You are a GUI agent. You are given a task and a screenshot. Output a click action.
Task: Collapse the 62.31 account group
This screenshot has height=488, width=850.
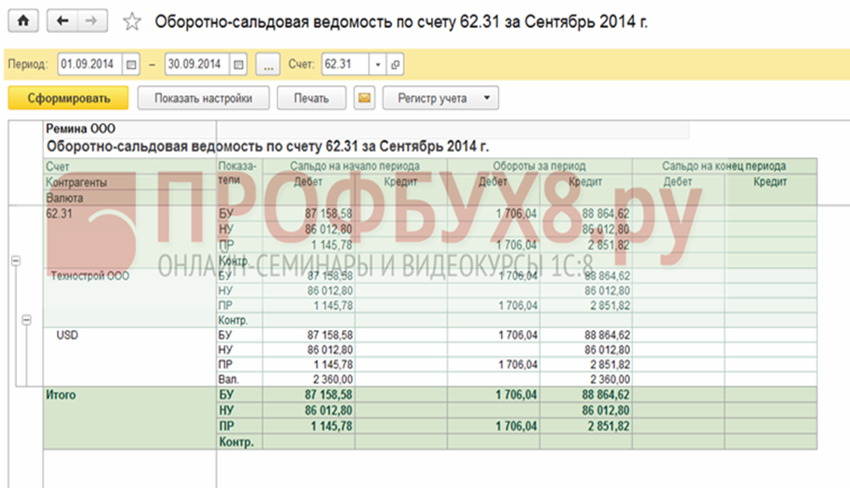point(16,261)
